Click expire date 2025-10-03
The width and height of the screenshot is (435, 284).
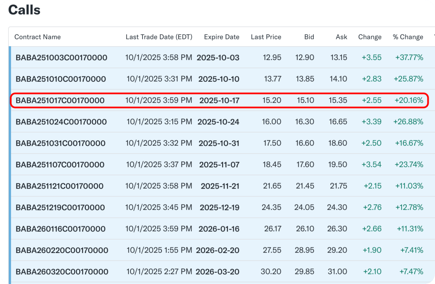pyautogui.click(x=218, y=58)
